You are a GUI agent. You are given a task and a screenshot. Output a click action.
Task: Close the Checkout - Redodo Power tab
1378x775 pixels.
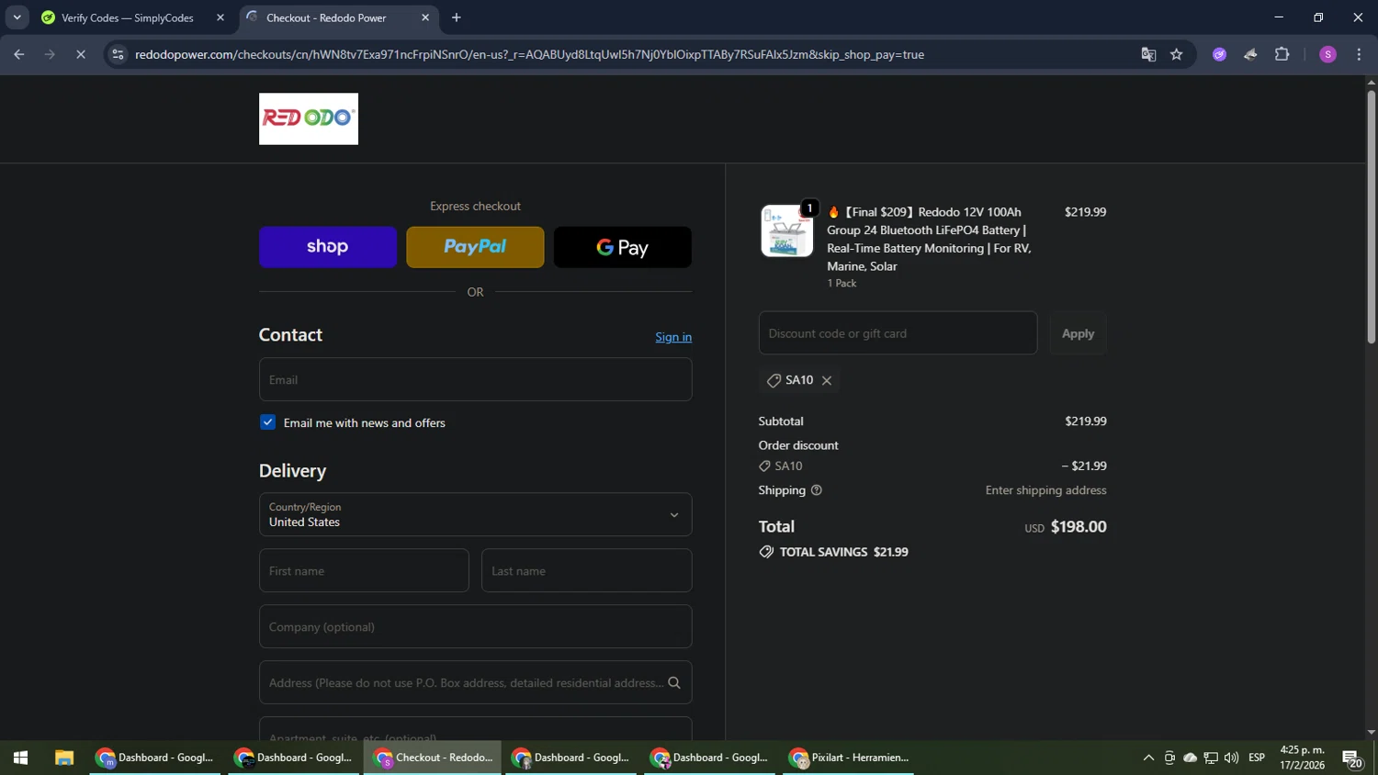point(425,17)
